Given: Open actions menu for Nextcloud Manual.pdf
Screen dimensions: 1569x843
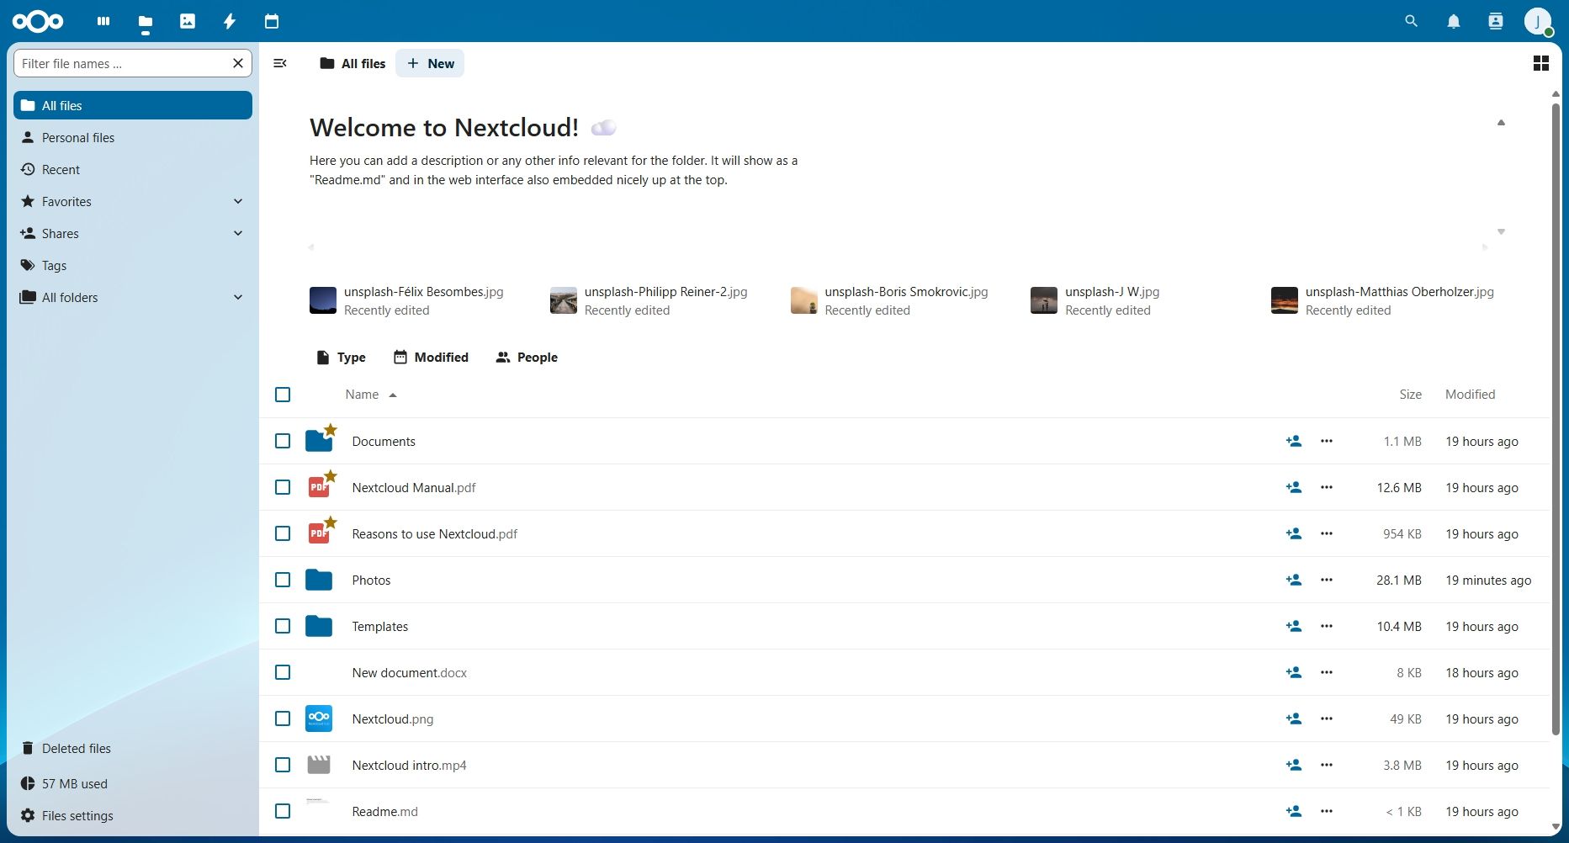Looking at the screenshot, I should (1326, 487).
